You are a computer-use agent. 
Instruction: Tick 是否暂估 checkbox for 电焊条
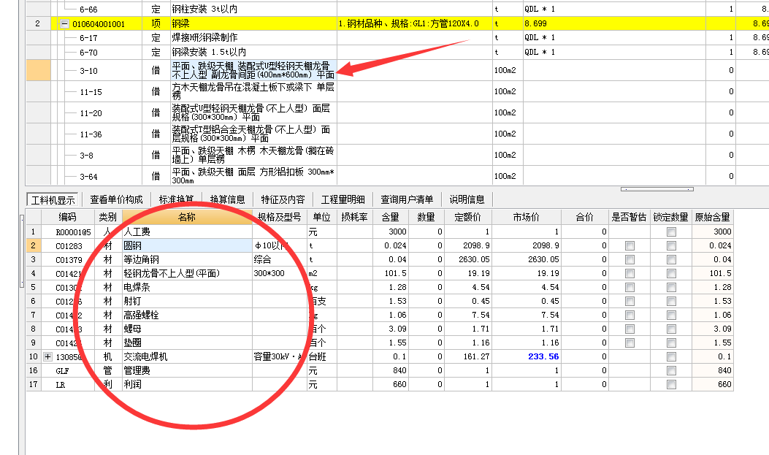(x=630, y=287)
